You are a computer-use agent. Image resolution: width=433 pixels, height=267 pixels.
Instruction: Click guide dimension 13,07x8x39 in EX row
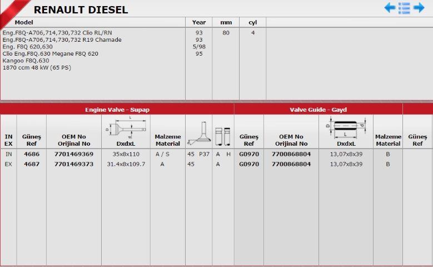point(346,164)
